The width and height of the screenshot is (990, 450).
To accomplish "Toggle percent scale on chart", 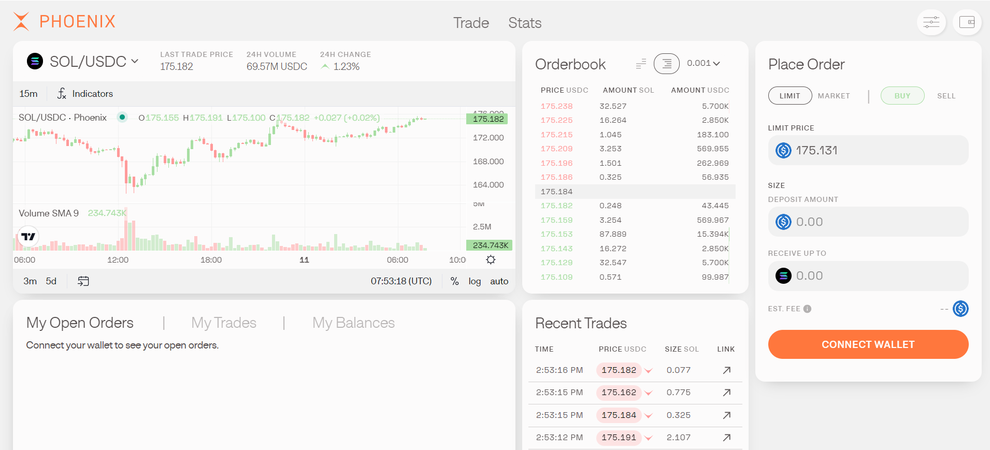I will [454, 281].
